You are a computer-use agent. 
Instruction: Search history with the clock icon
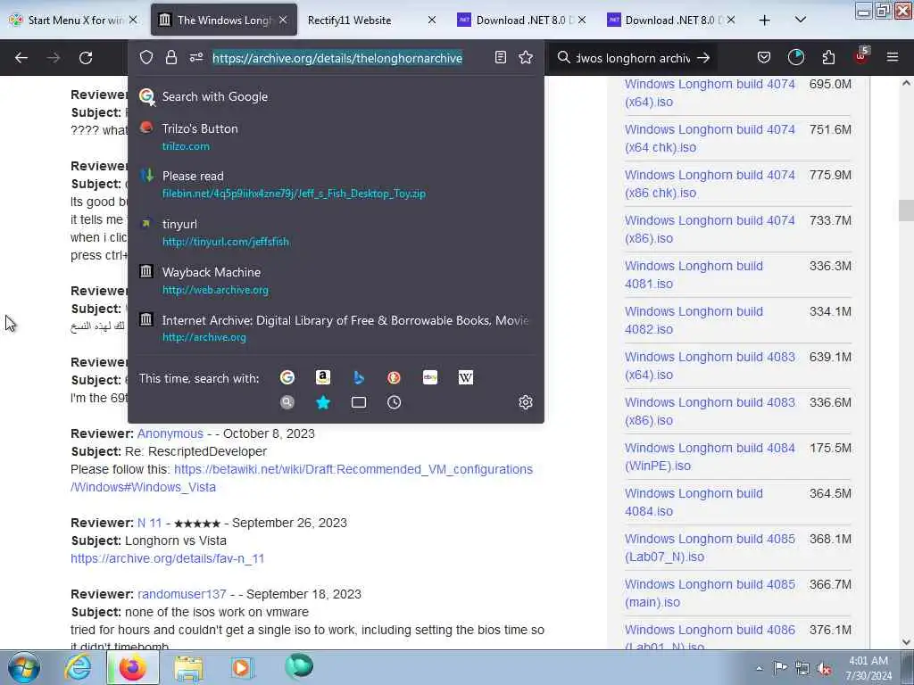pyautogui.click(x=394, y=402)
